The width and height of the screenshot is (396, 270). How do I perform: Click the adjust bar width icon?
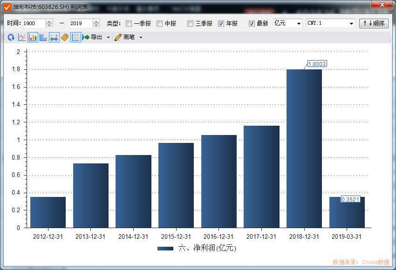coord(55,37)
